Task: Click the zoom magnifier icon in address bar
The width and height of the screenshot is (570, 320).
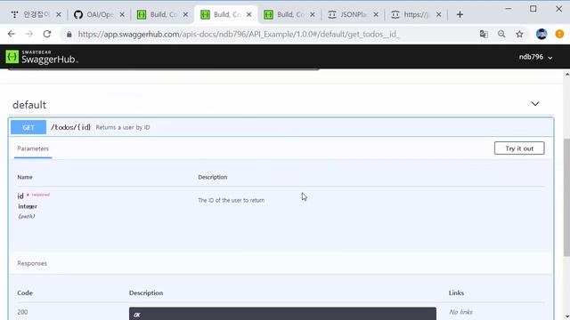Action: [501, 34]
